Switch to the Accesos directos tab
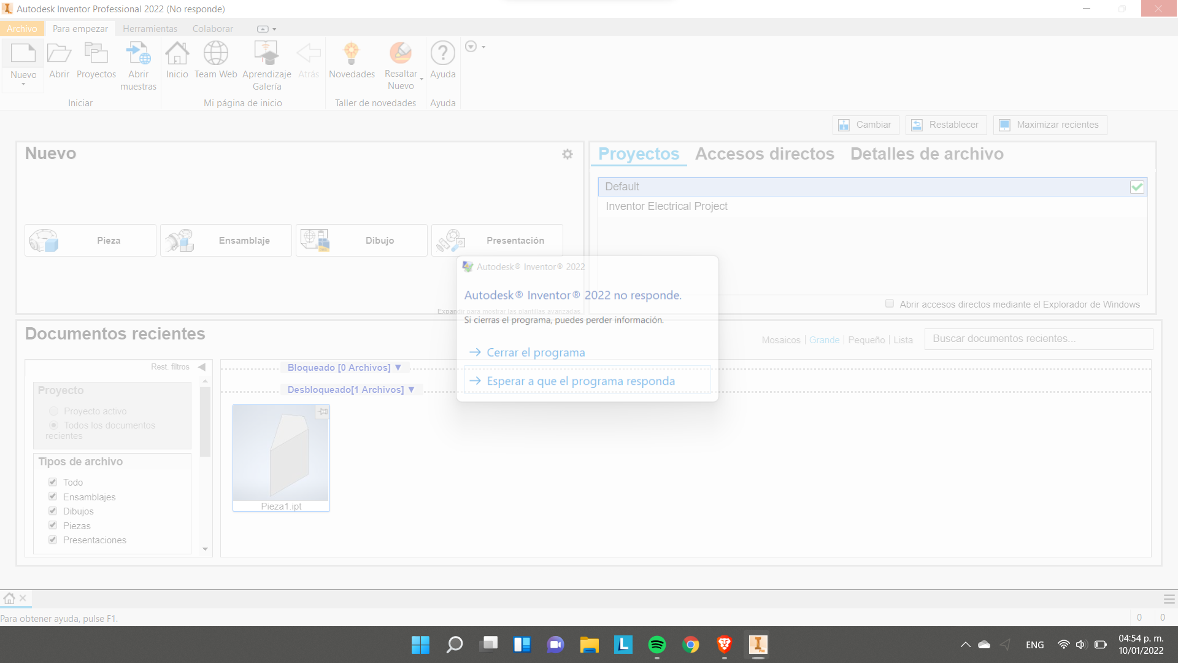 (764, 154)
